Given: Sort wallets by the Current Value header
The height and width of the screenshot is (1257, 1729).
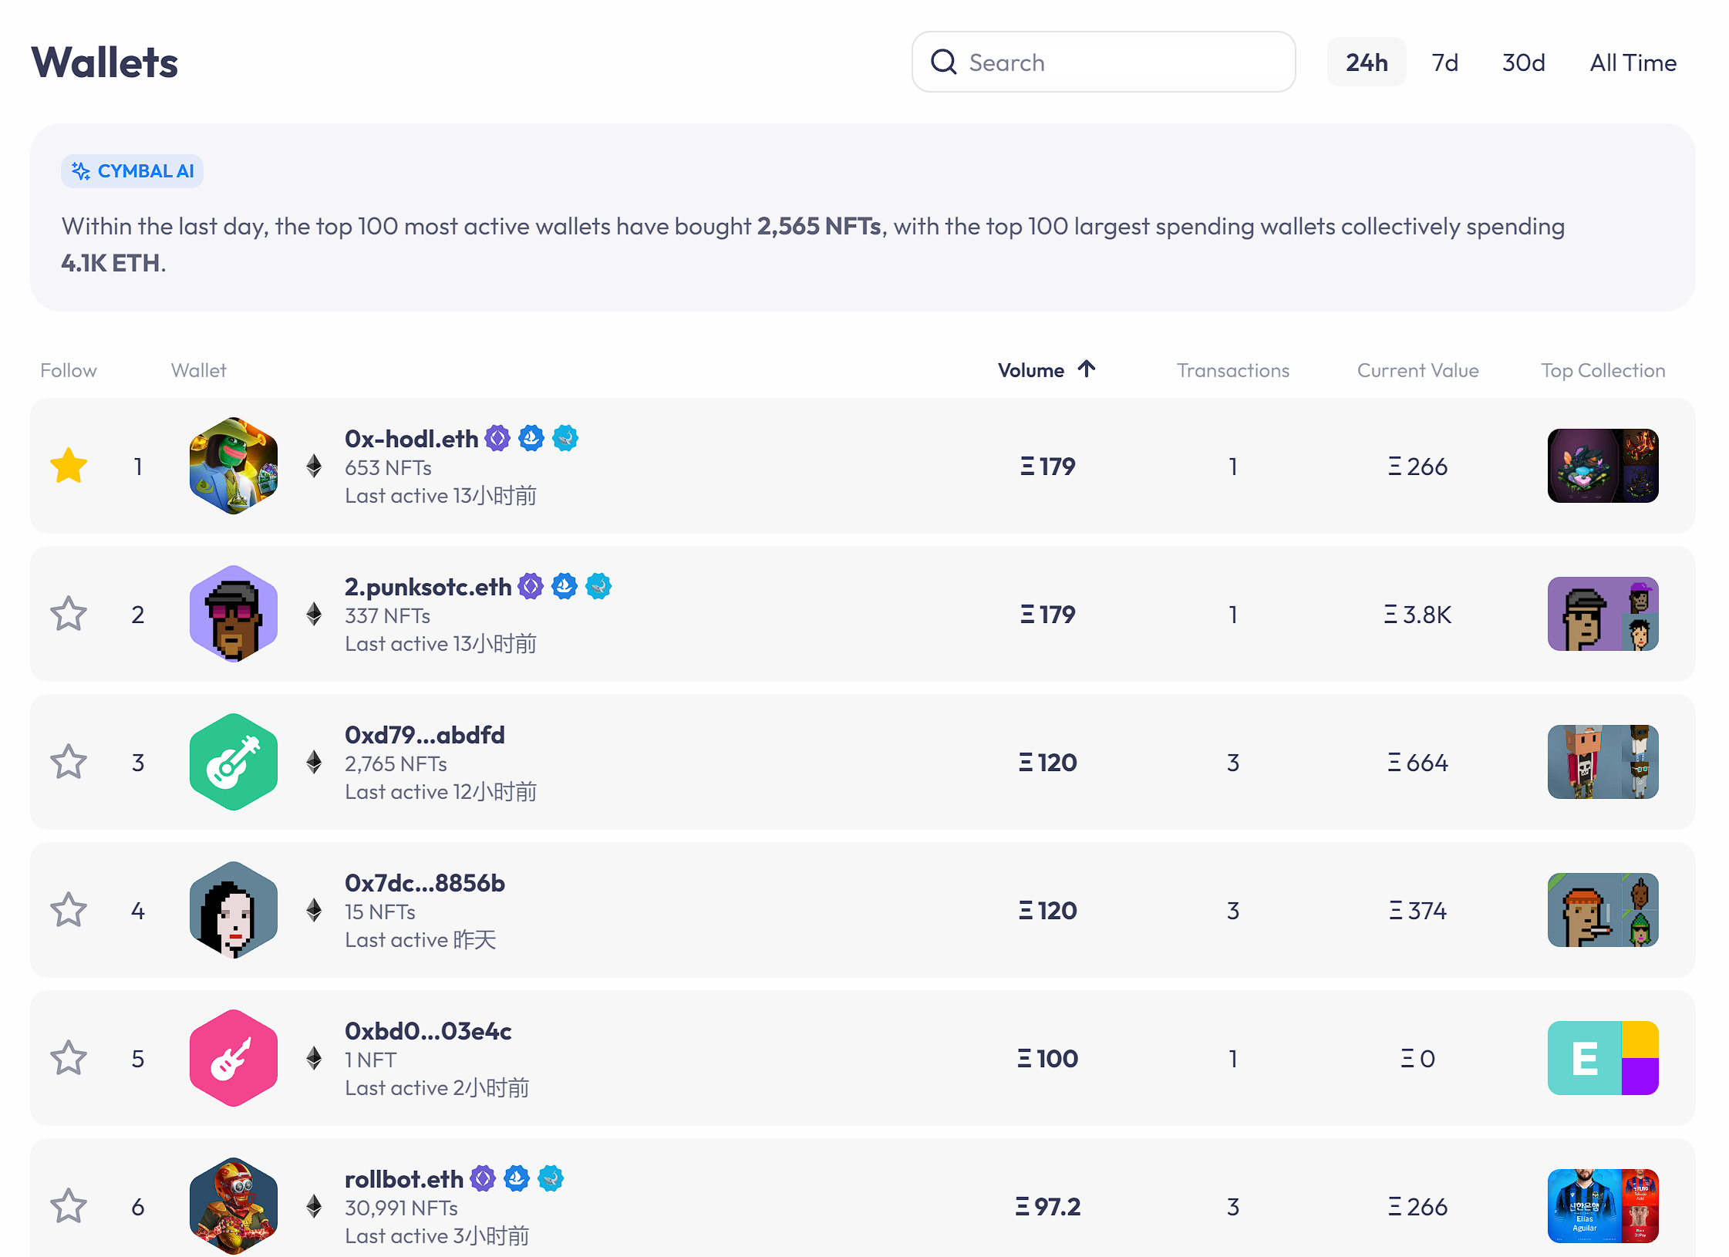Looking at the screenshot, I should [x=1417, y=370].
